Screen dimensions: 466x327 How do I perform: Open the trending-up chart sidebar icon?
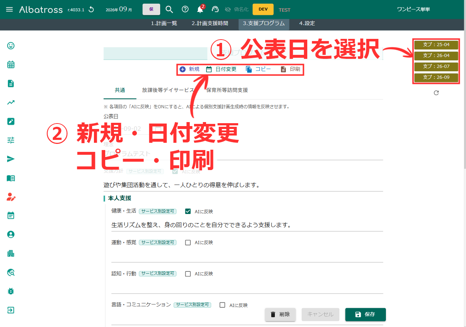[x=11, y=102]
